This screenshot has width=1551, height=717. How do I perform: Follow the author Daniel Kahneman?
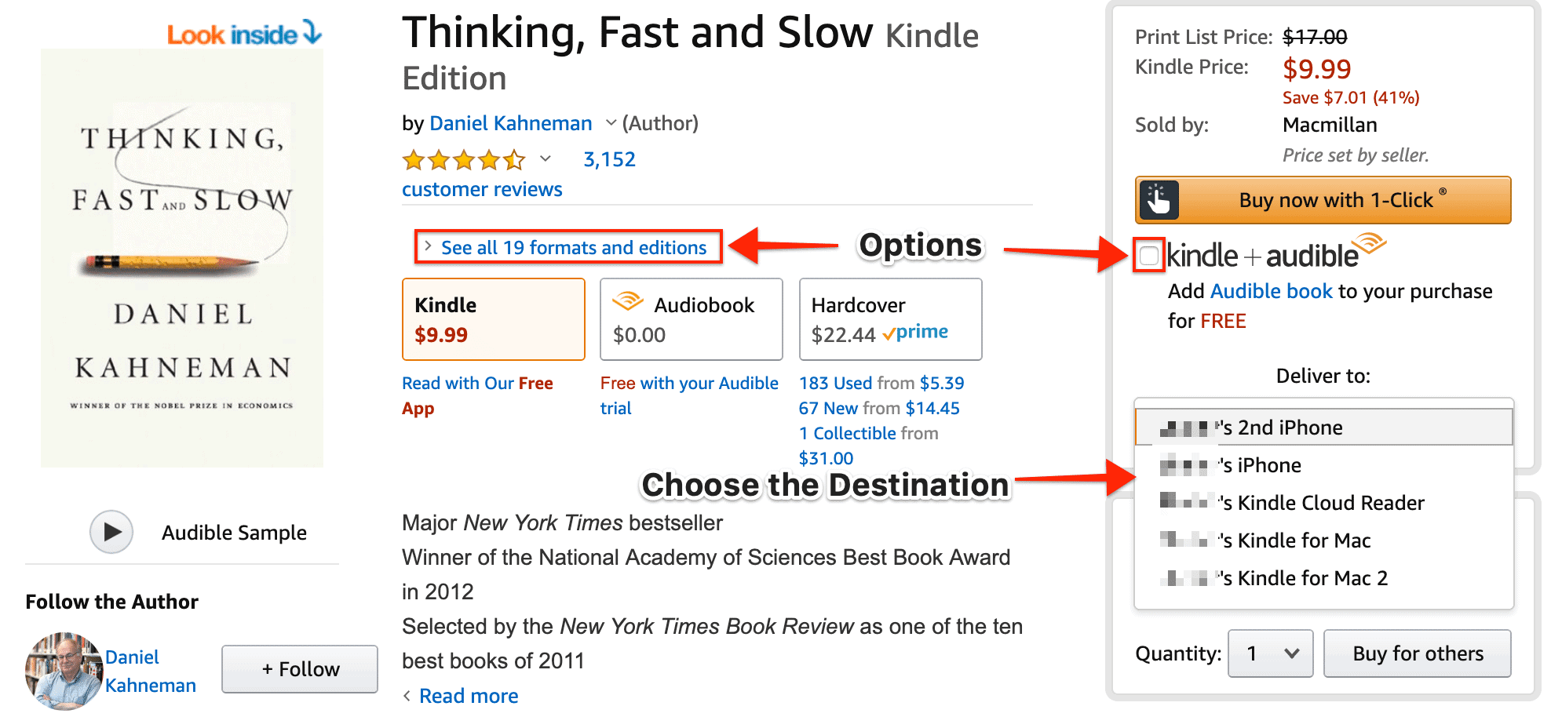pos(299,669)
